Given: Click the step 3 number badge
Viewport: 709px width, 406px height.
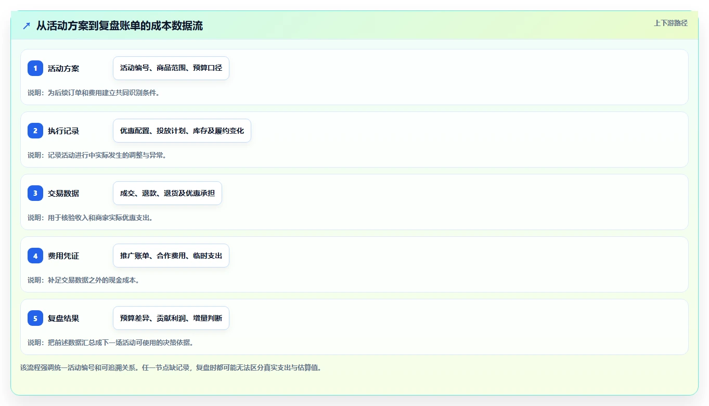Looking at the screenshot, I should click(35, 193).
